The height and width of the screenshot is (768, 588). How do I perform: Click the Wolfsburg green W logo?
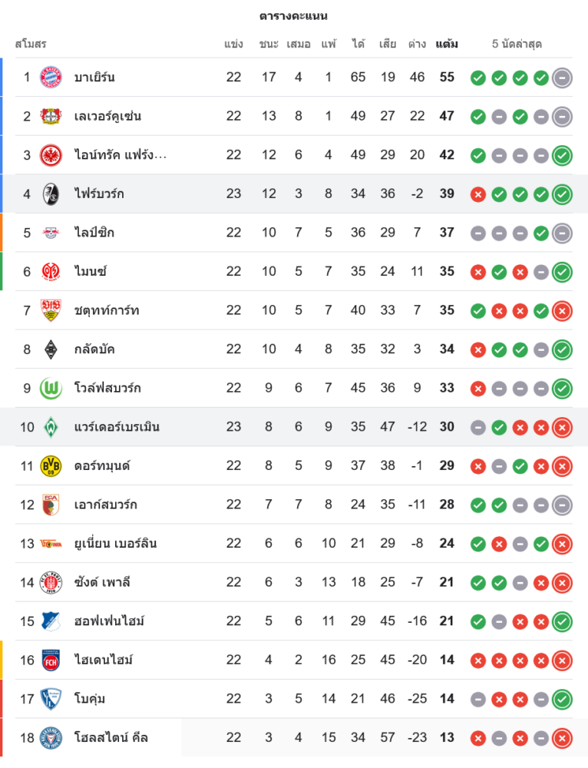point(50,388)
